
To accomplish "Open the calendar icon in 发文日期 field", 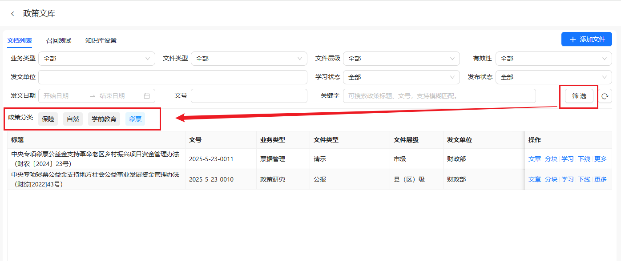I will point(147,96).
